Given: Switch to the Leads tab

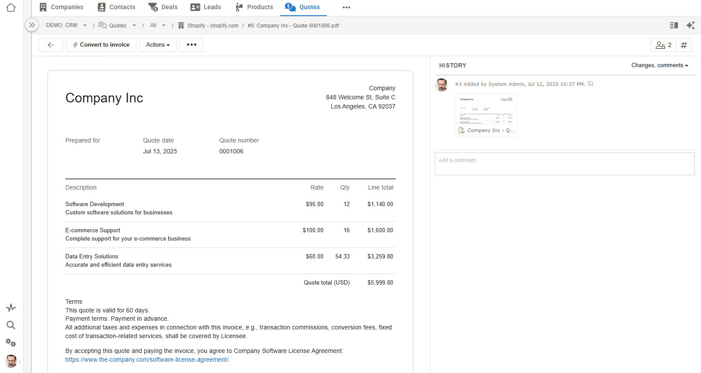Looking at the screenshot, I should tap(206, 7).
